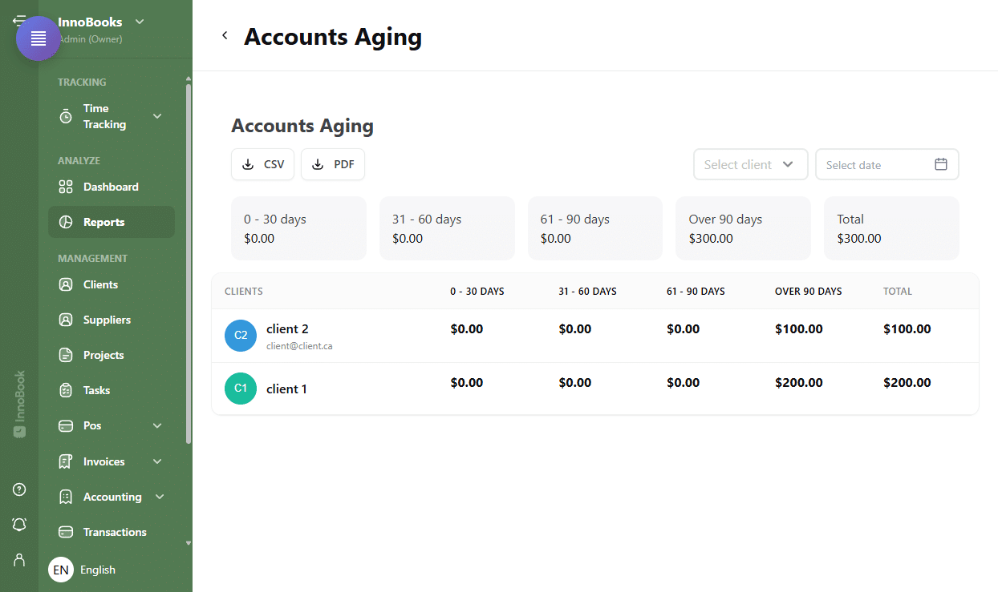998x592 pixels.
Task: Click the Total $300.00 summary card
Action: tap(891, 228)
